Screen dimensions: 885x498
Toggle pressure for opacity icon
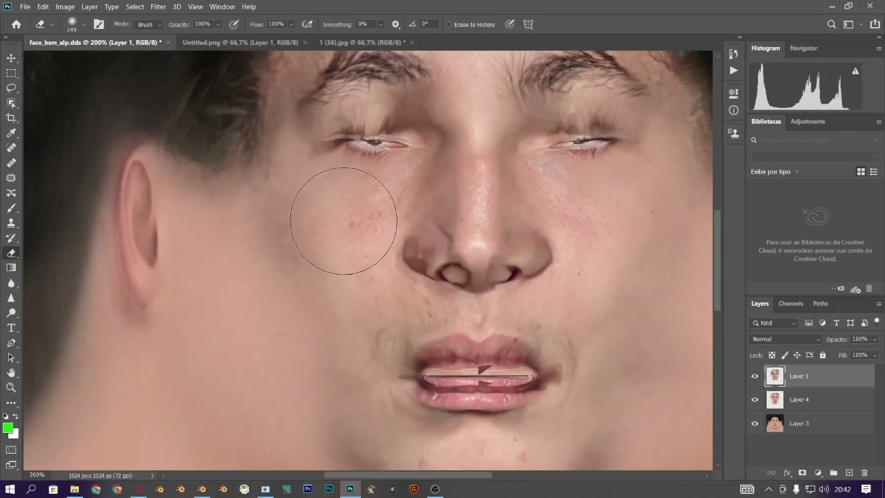click(x=234, y=24)
